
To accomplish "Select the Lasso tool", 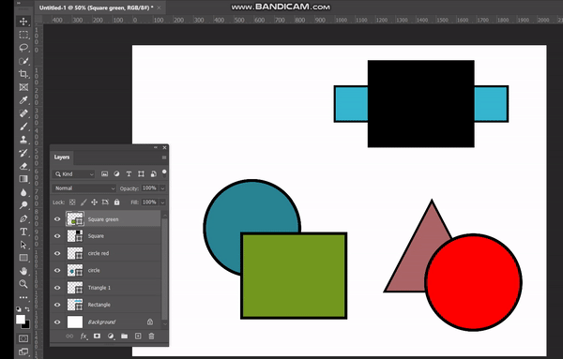I will [23, 48].
